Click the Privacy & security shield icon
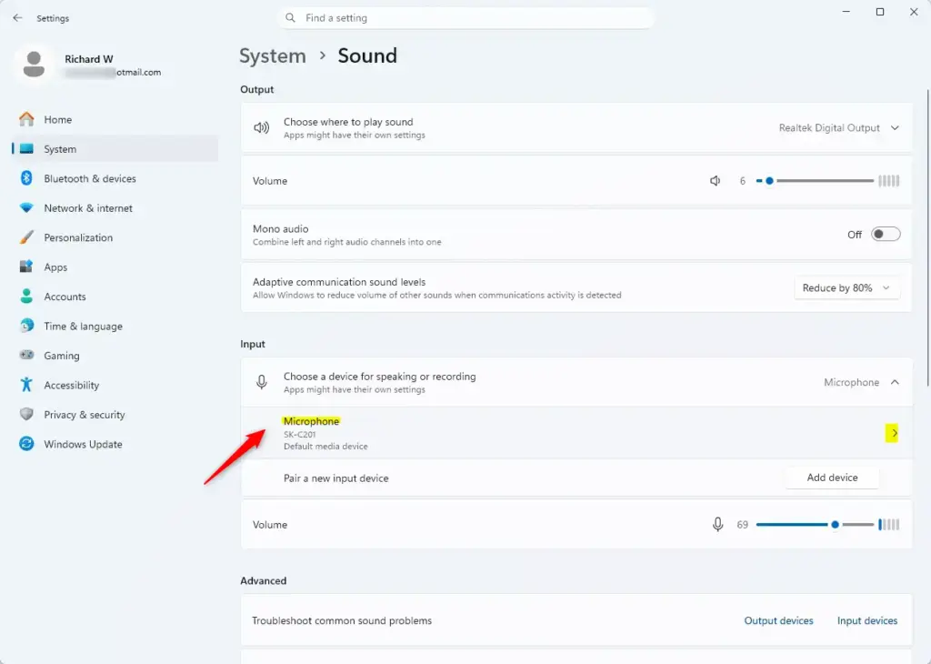The height and width of the screenshot is (664, 931). pyautogui.click(x=26, y=414)
